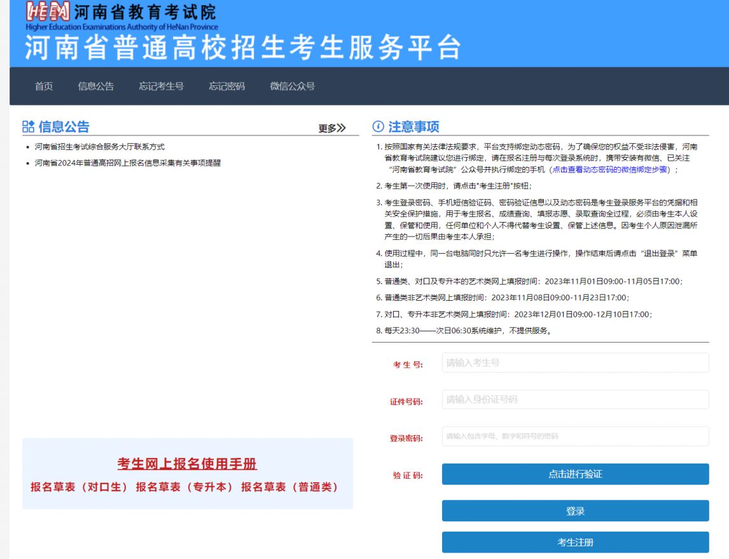Click the 更多>> link
The height and width of the screenshot is (559, 729).
(x=330, y=127)
